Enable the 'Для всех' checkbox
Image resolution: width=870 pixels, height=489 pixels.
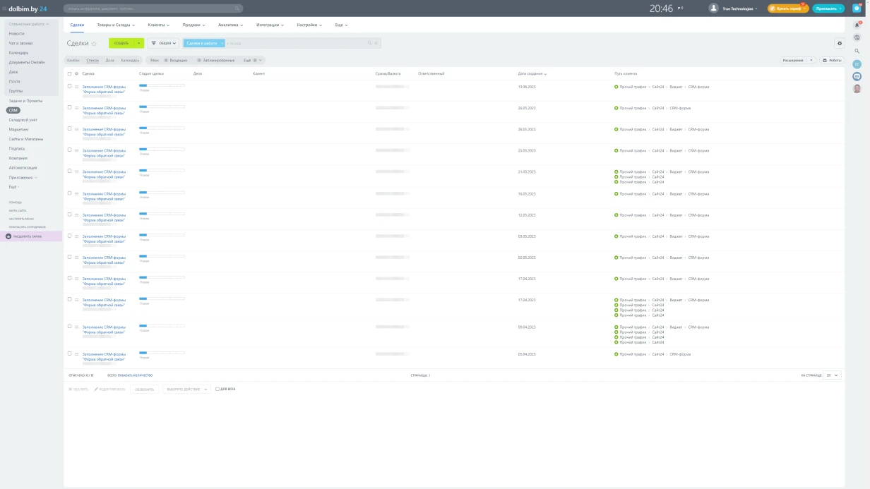pyautogui.click(x=218, y=389)
